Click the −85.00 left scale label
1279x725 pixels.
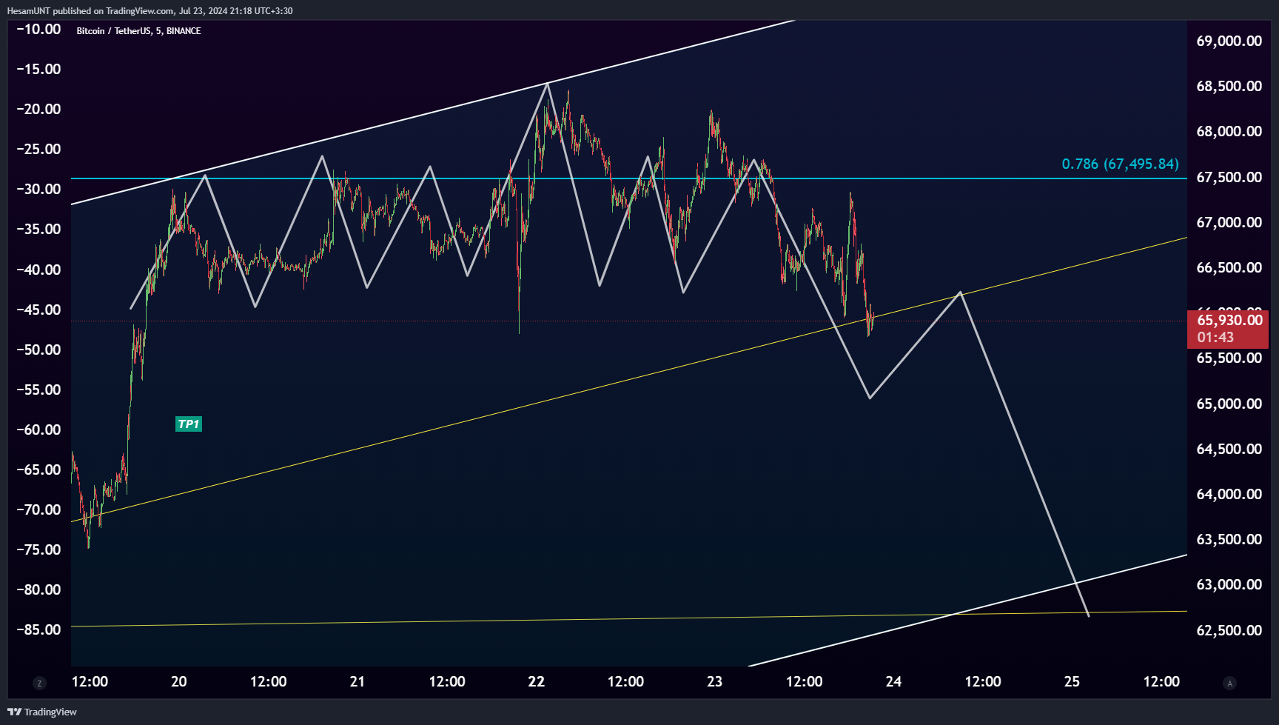[x=38, y=629]
